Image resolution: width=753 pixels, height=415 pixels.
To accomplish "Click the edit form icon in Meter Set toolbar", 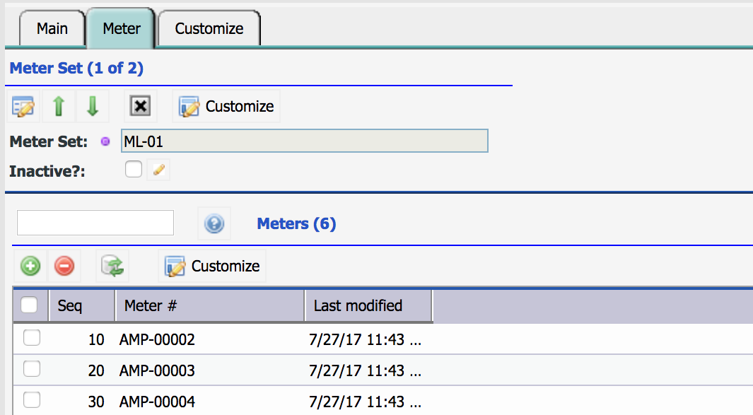I will 23,106.
